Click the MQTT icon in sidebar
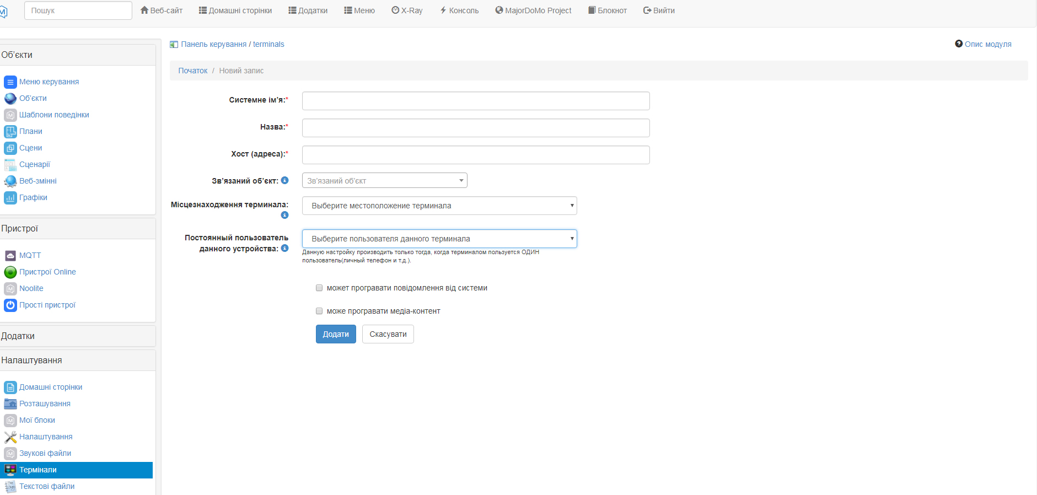This screenshot has width=1037, height=495. coord(10,255)
